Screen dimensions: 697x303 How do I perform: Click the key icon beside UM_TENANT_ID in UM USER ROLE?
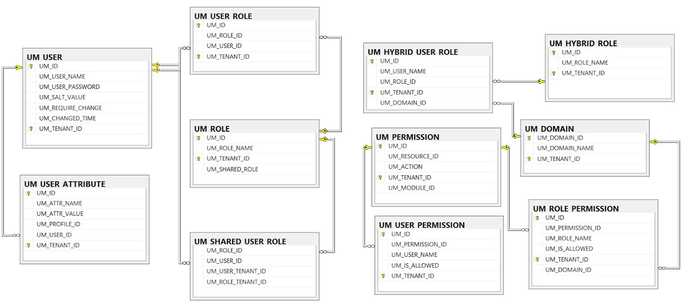199,57
